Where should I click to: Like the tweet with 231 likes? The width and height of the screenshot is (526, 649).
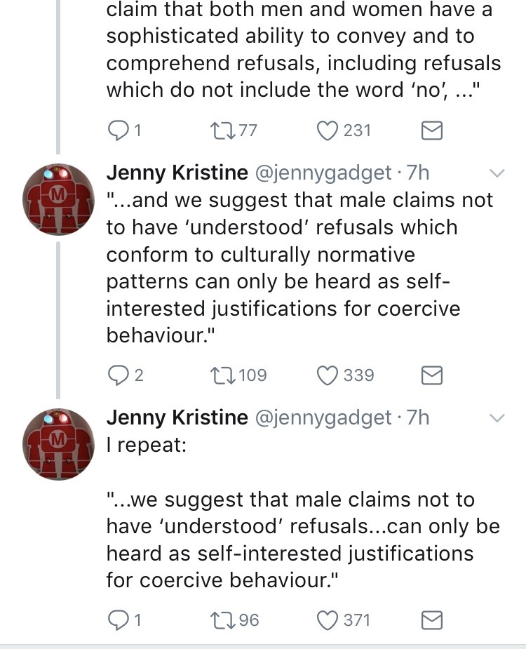[x=328, y=131]
